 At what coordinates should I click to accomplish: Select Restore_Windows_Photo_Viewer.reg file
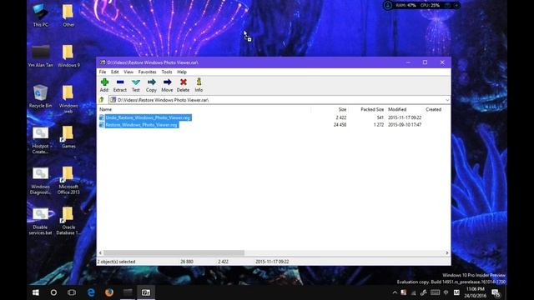pyautogui.click(x=139, y=125)
